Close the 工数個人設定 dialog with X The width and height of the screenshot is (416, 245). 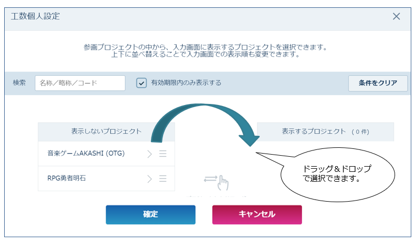(396, 16)
